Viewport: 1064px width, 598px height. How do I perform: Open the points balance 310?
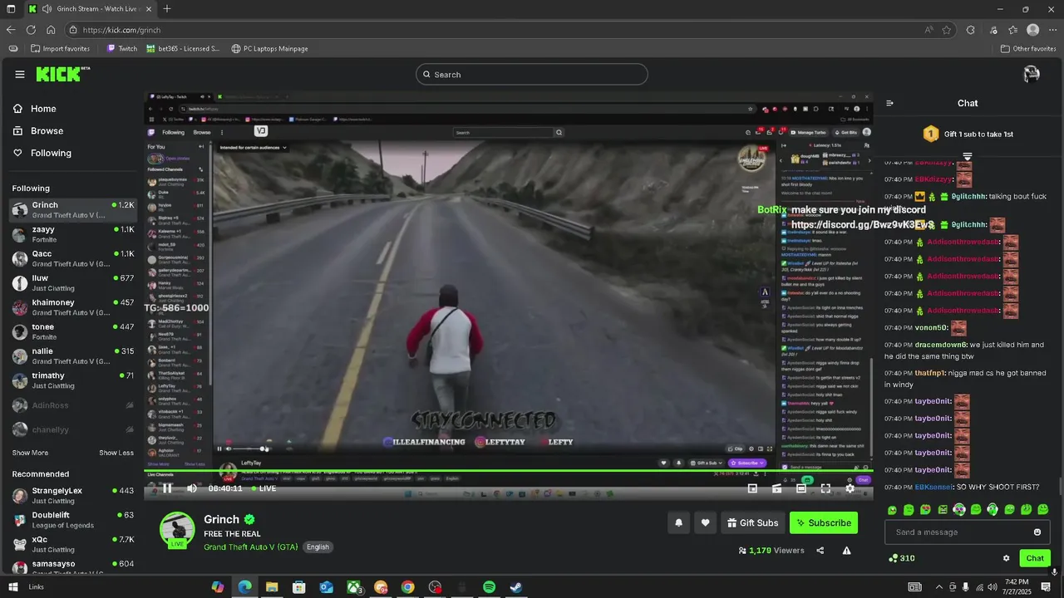point(902,558)
